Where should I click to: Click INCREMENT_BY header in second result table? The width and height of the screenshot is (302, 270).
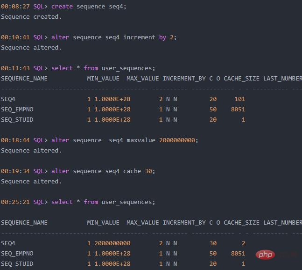184,223
